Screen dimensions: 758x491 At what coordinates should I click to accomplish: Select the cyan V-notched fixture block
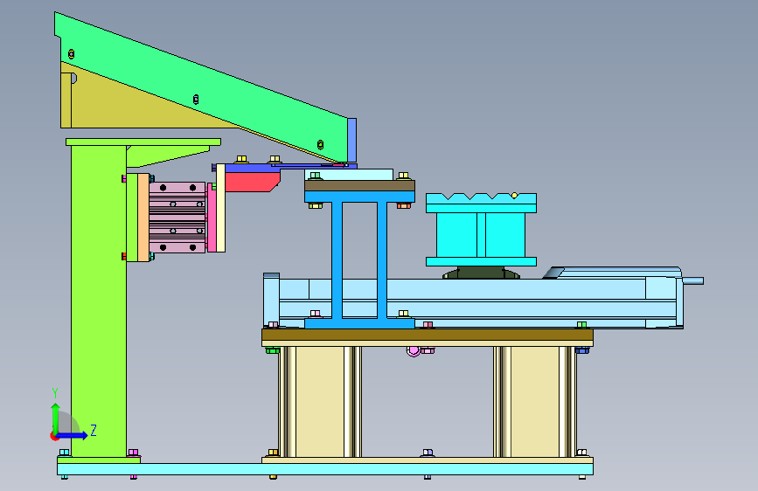click(x=481, y=230)
